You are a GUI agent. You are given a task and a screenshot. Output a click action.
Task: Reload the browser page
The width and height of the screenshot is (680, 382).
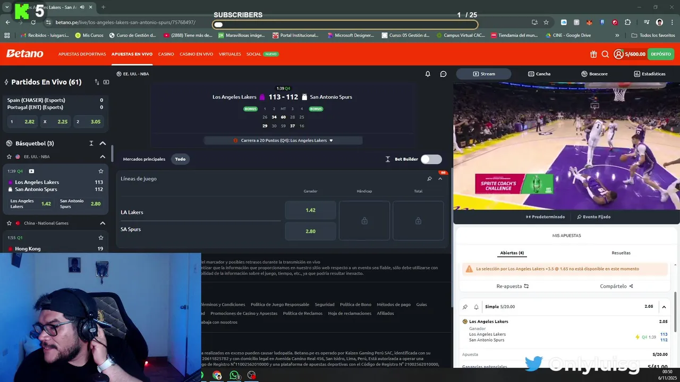coord(33,22)
